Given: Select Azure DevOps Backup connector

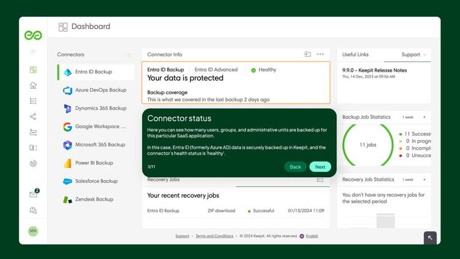Looking at the screenshot, I should (96, 90).
